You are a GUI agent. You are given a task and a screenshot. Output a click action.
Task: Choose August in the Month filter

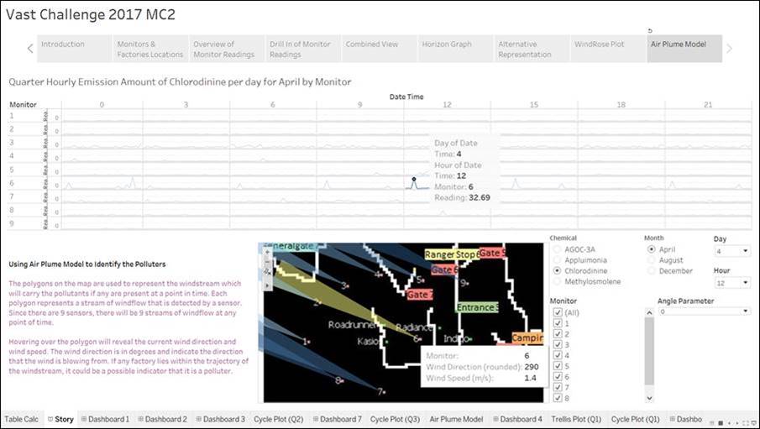649,260
